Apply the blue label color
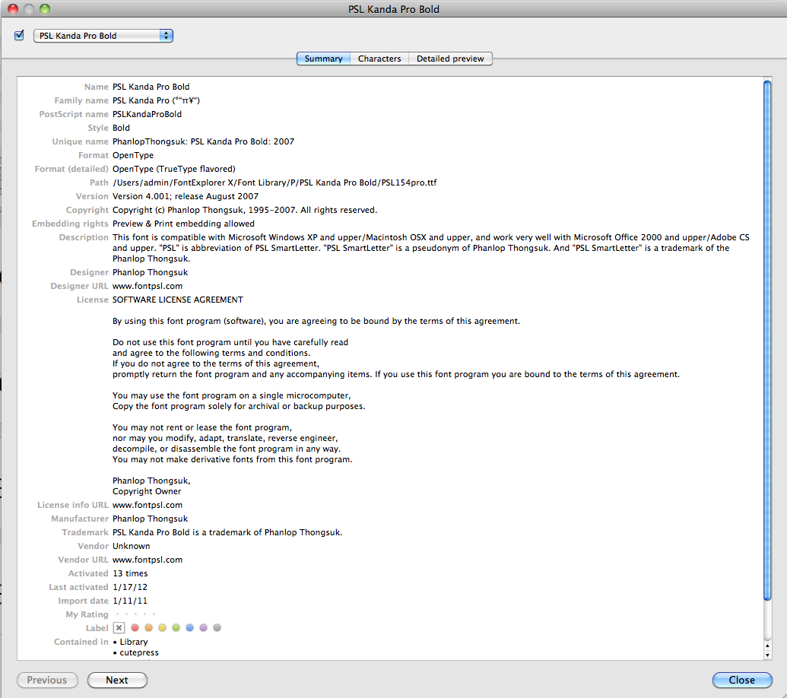This screenshot has height=698, width=787. 190,628
